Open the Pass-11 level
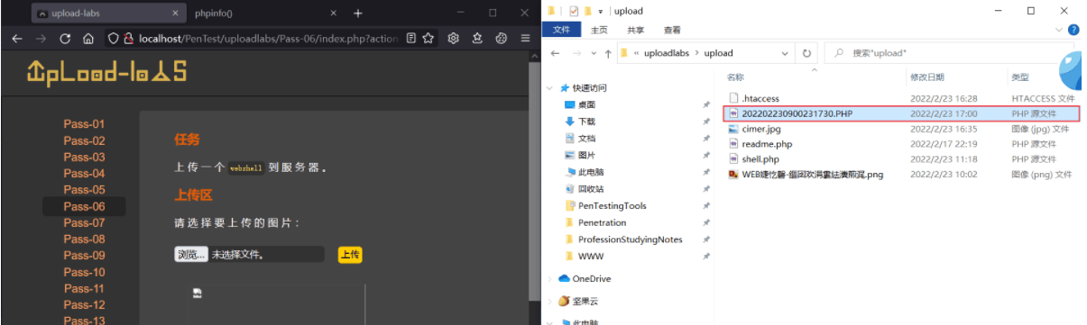 (84, 289)
